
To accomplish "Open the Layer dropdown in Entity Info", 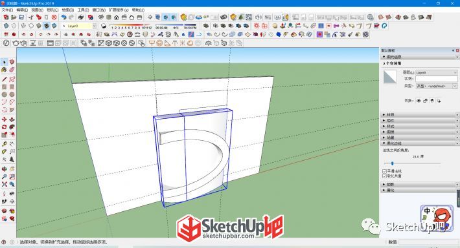I will [x=436, y=72].
